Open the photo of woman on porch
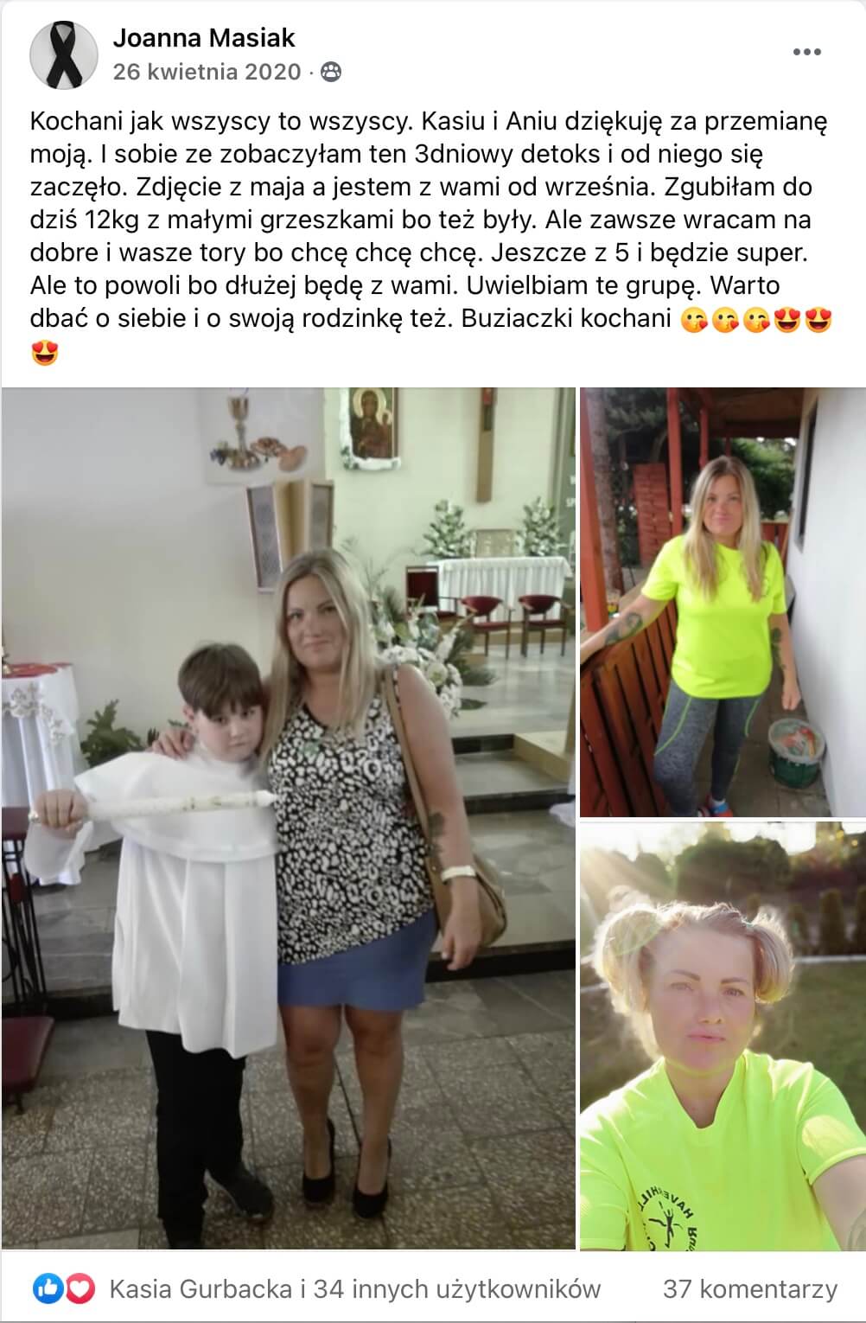866x1323 pixels. 723,602
